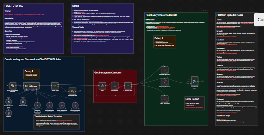Click add-trigger plus left of chat trigger
Image resolution: width=264 pixels, height=135 pixels.
[x=7, y=85]
